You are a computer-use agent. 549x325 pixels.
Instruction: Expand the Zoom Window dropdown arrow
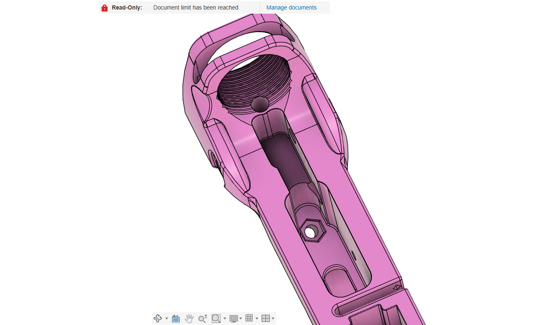[x=225, y=319]
